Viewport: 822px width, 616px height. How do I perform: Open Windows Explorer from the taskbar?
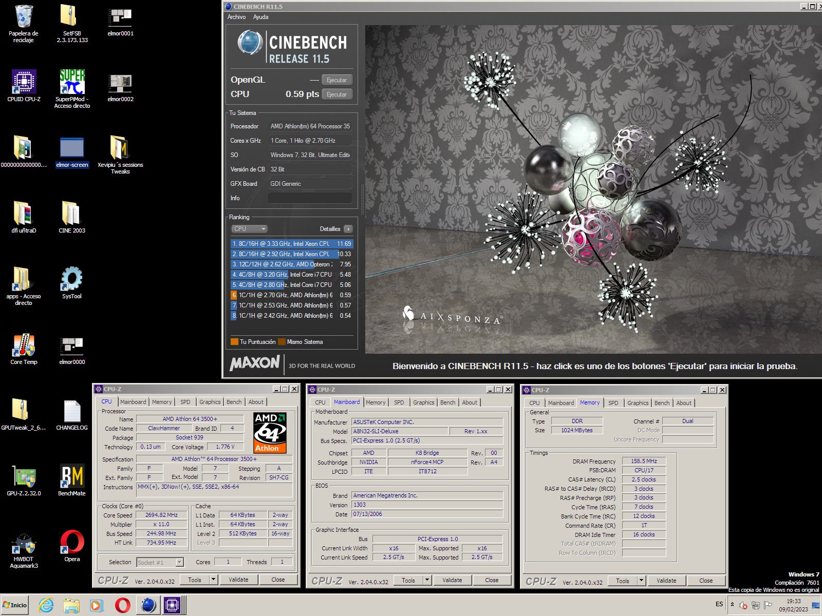click(x=71, y=605)
